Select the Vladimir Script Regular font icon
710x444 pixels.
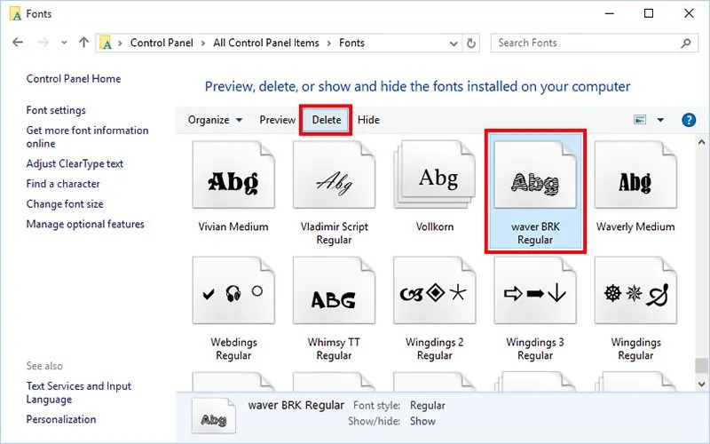click(x=334, y=175)
